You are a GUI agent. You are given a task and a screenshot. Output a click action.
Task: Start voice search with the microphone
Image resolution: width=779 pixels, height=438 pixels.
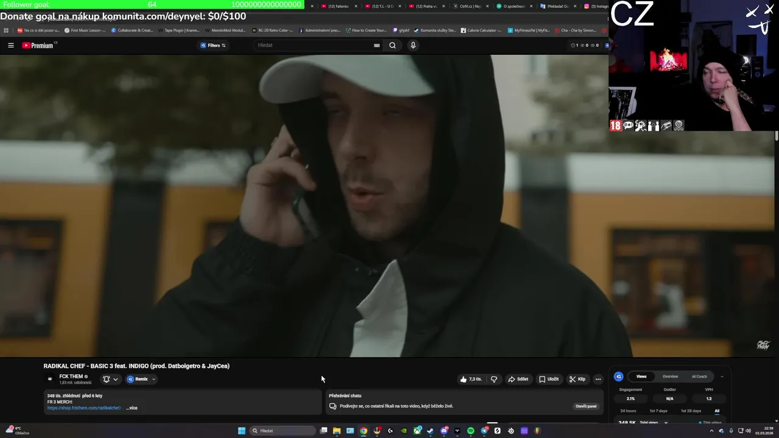tap(413, 45)
